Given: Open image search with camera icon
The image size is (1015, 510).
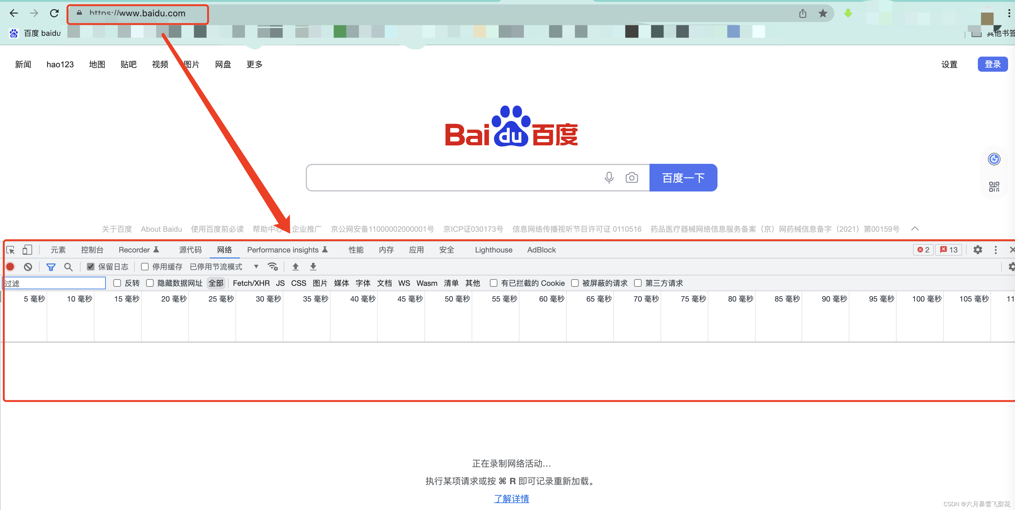Looking at the screenshot, I should (x=632, y=178).
